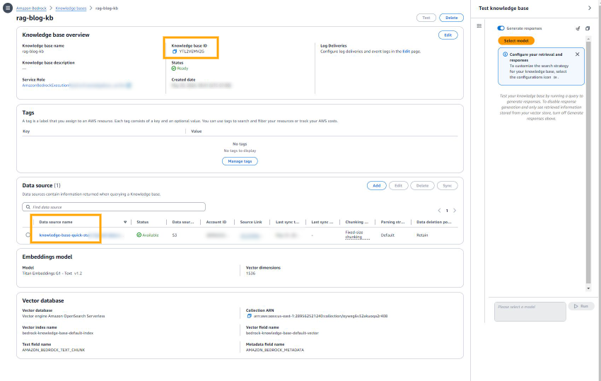The image size is (601, 381).
Task: Click the Titan Embeddings G1 model text
Action: [x=52, y=274]
